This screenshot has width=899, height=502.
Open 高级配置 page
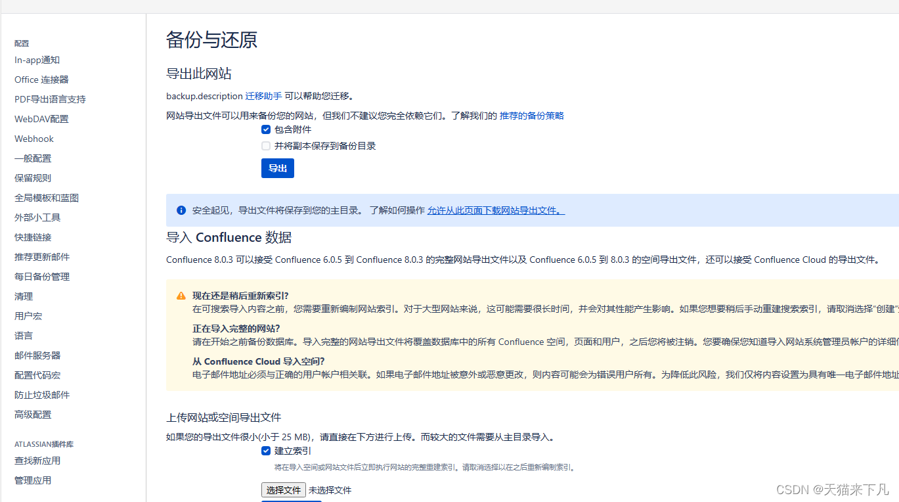coord(33,415)
